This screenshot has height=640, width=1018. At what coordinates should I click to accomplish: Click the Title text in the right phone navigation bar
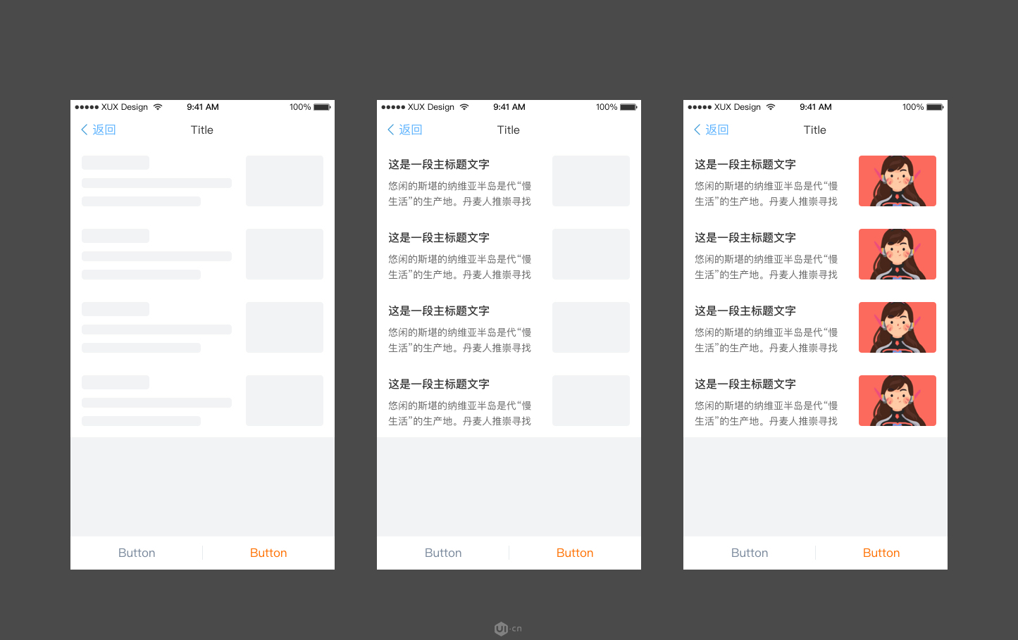[815, 130]
